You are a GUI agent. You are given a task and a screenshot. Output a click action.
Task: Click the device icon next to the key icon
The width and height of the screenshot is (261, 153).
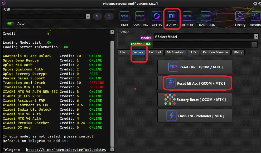(x=109, y=16)
